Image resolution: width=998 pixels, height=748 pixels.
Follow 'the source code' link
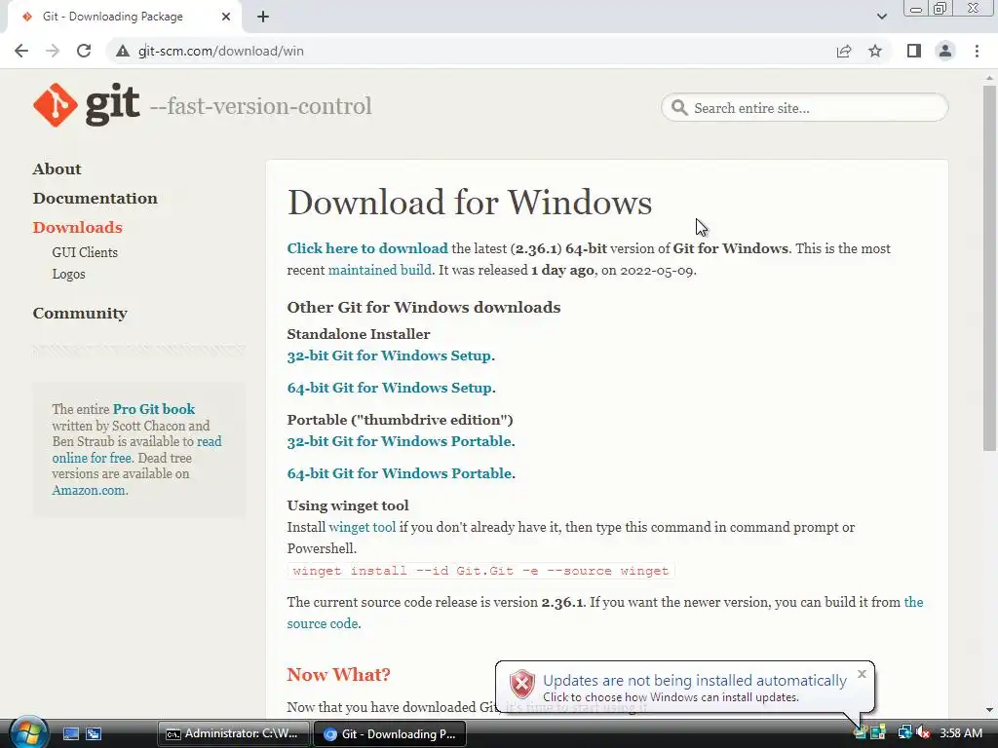pos(322,624)
